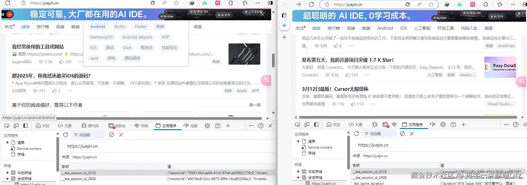The height and width of the screenshot is (185, 527).
Task: Select the inspect element icon in left DevTools
Action: coord(7,126)
